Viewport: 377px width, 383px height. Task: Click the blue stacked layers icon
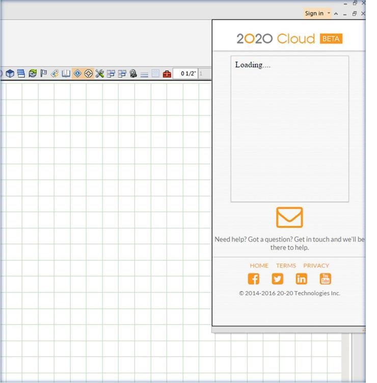coord(21,73)
